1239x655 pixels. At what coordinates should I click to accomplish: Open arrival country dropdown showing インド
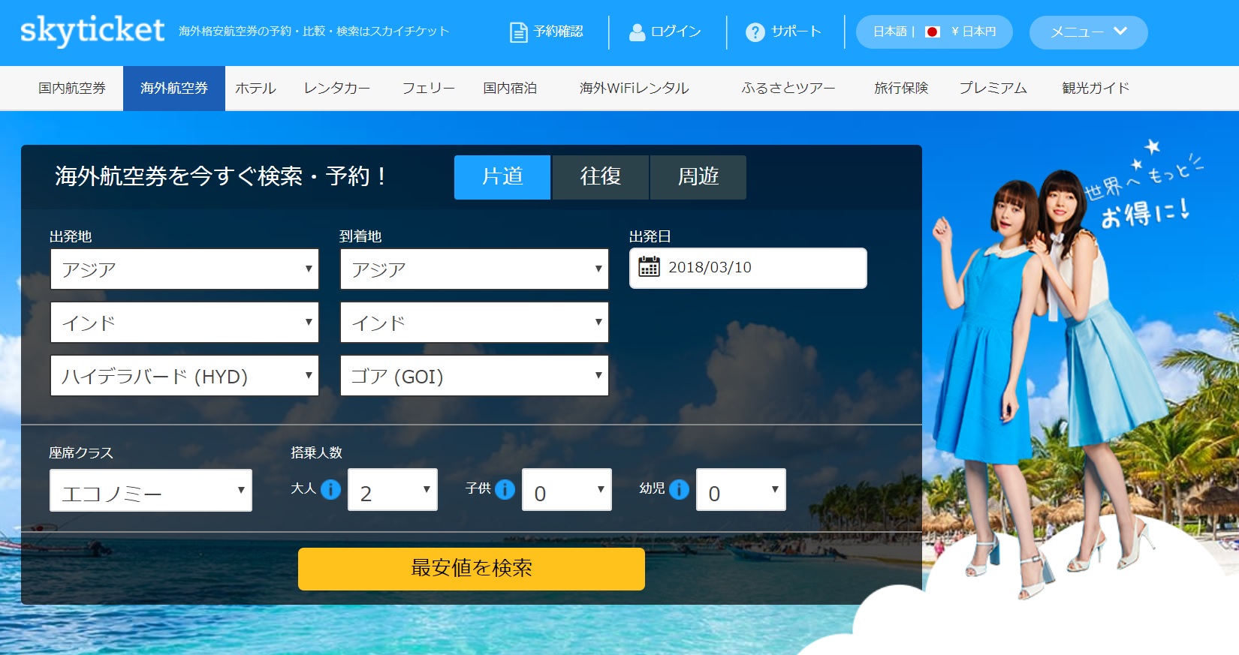point(475,322)
